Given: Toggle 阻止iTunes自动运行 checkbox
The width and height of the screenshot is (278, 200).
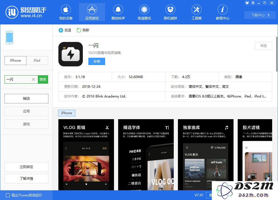Looking at the screenshot, I should click(8, 195).
